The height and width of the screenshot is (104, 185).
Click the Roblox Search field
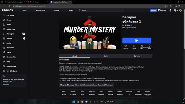[101, 10]
